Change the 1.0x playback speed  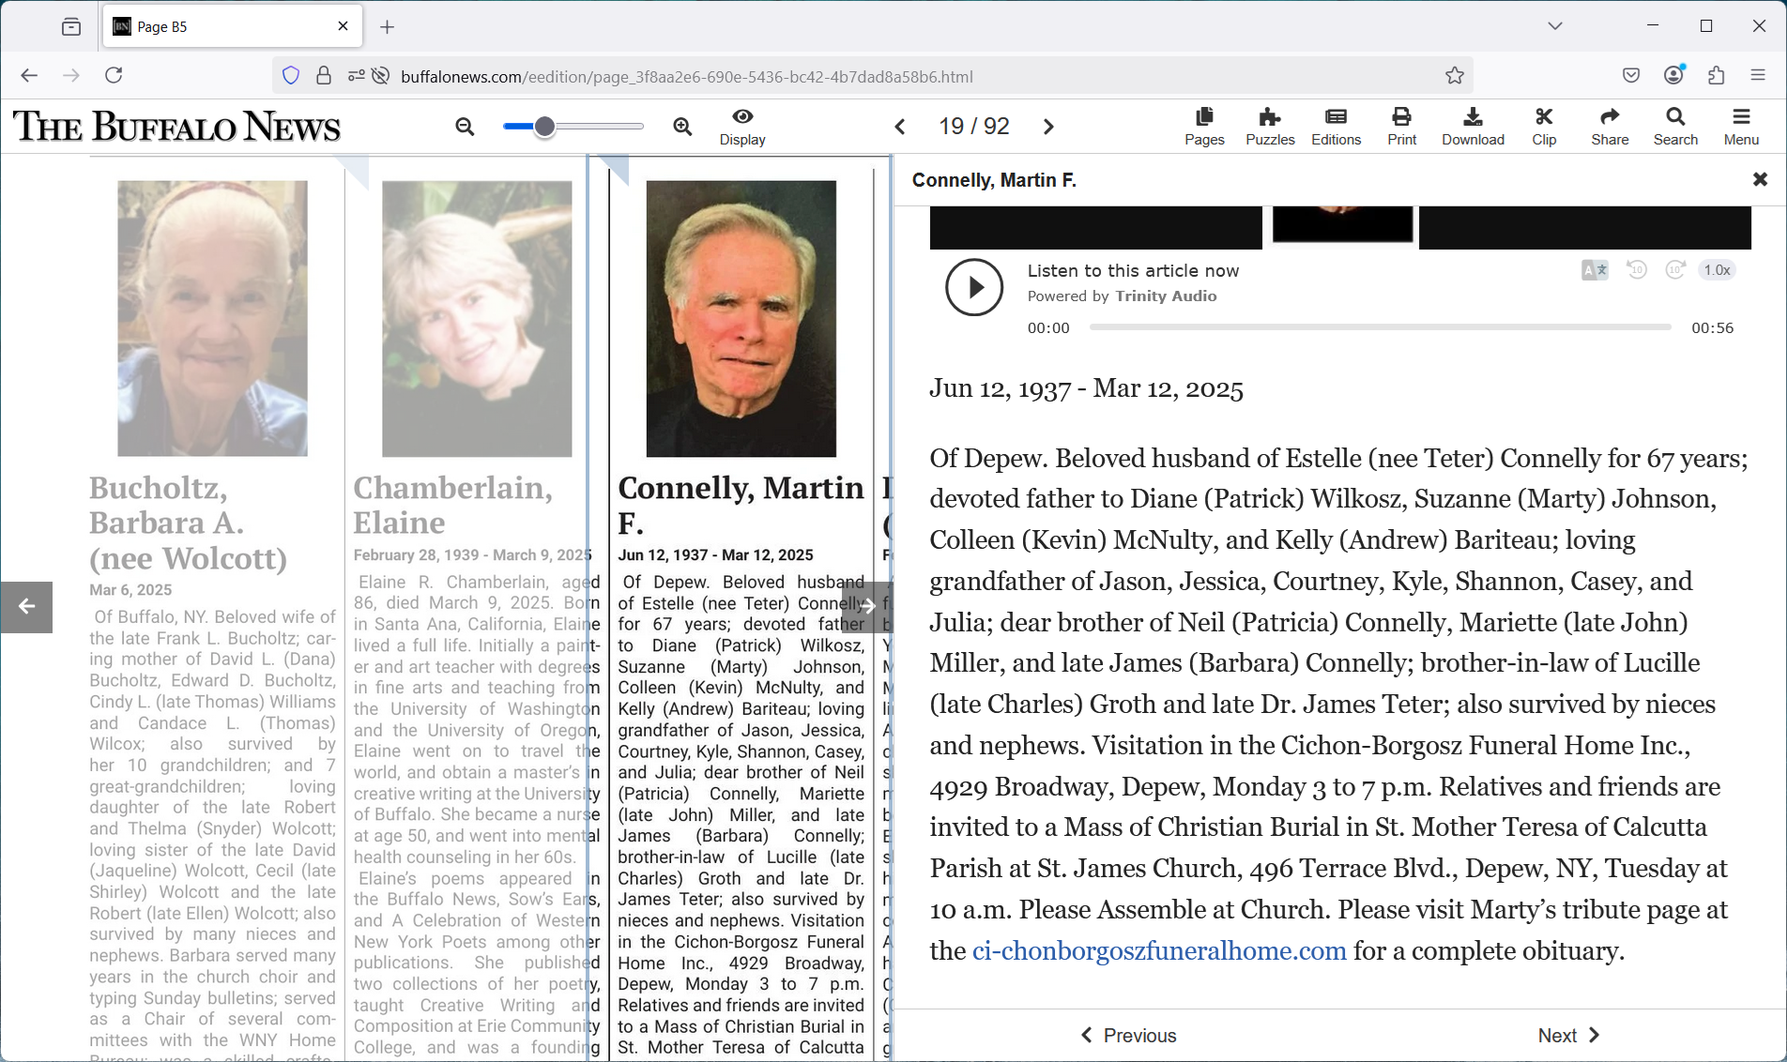click(x=1717, y=270)
